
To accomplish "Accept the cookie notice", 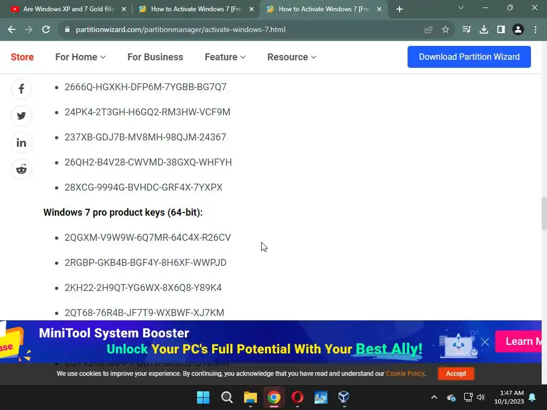I will (456, 373).
